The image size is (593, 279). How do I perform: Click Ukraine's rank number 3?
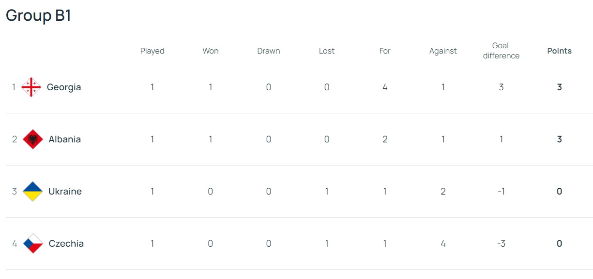(x=15, y=192)
